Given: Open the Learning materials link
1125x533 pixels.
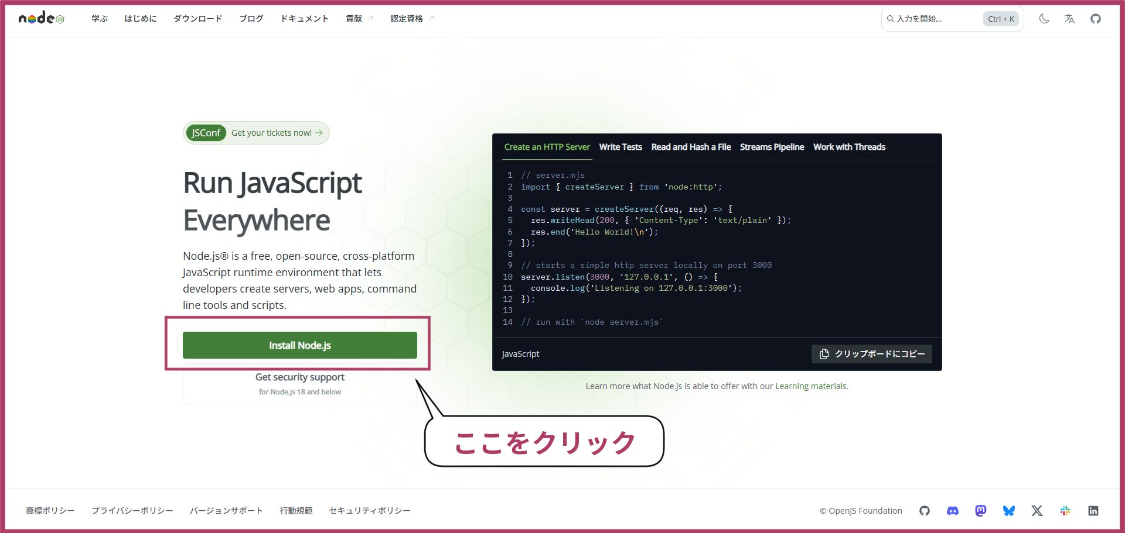Looking at the screenshot, I should (811, 386).
